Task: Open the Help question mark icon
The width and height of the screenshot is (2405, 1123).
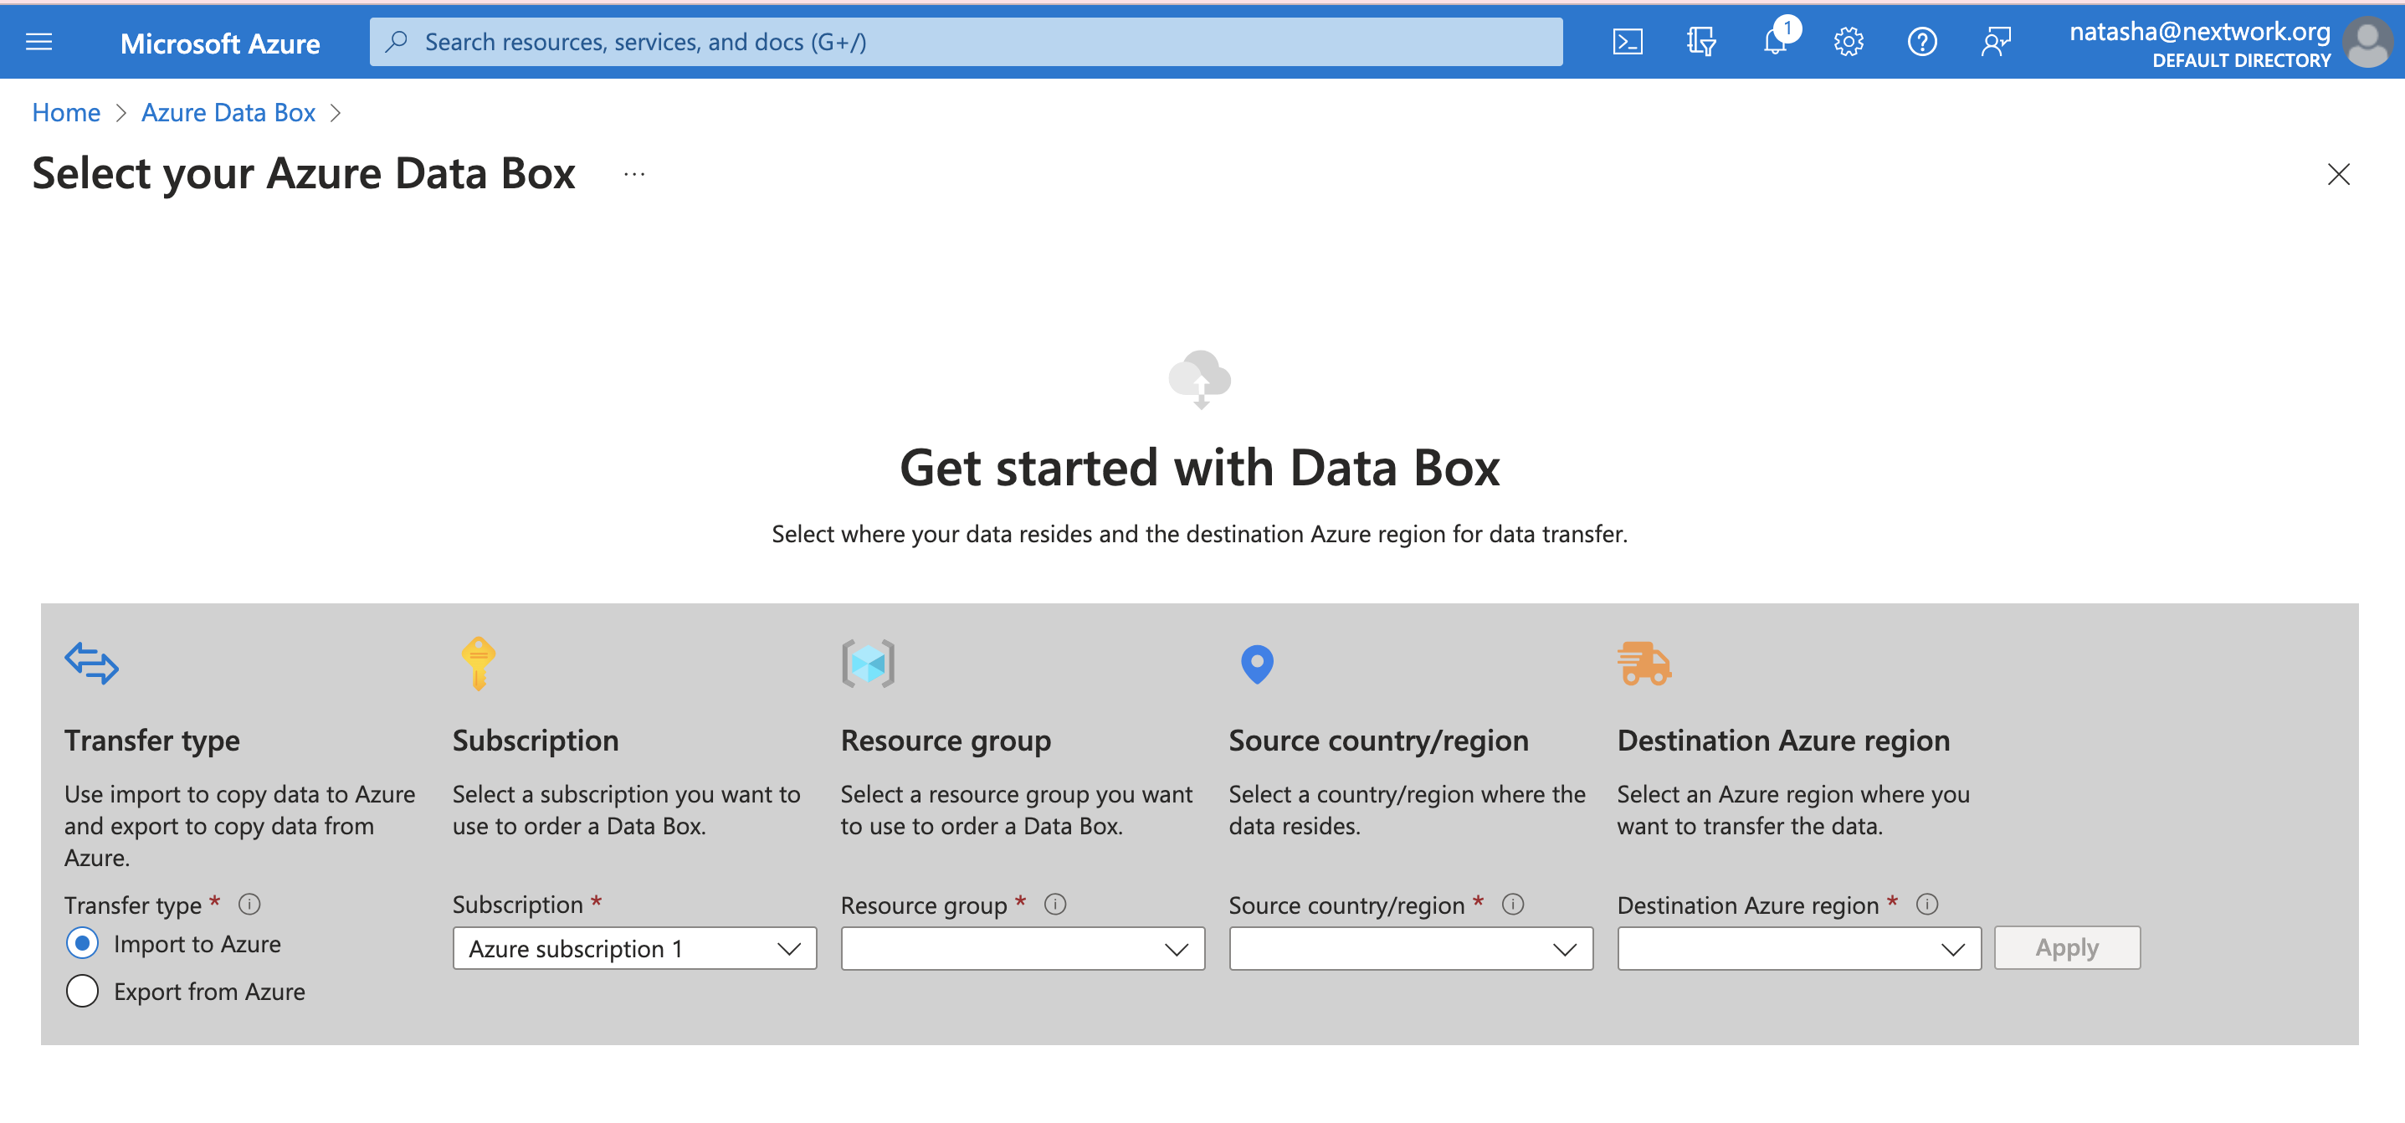Action: 1921,42
